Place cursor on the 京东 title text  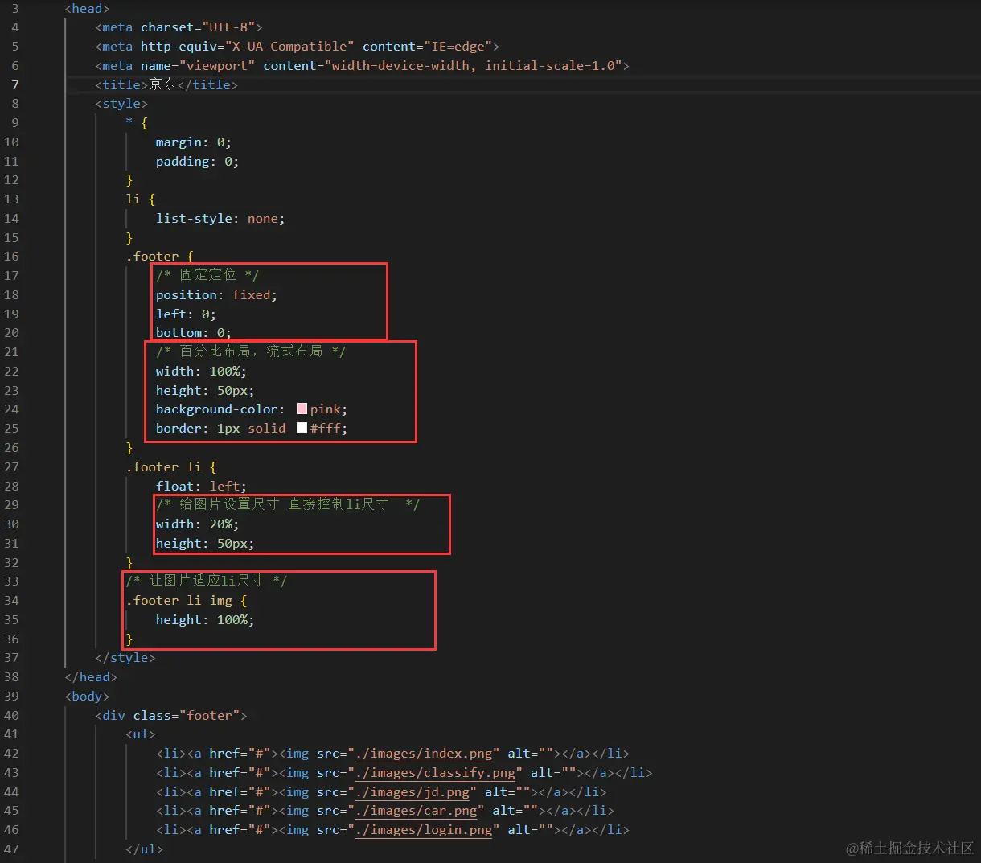coord(162,84)
